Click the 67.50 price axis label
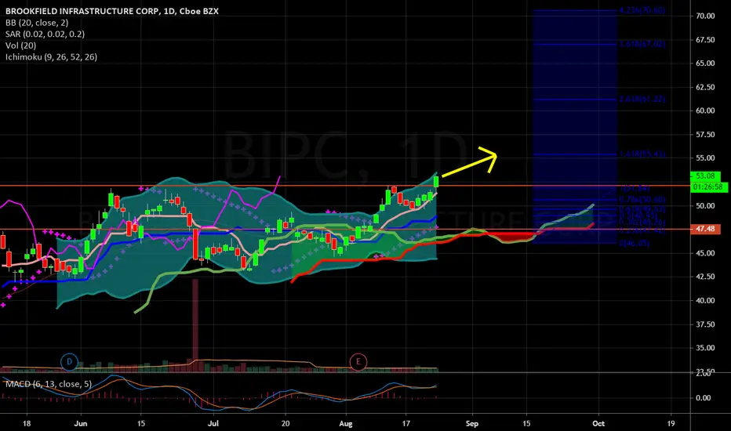Viewport: 731px width, 431px height. [705, 40]
